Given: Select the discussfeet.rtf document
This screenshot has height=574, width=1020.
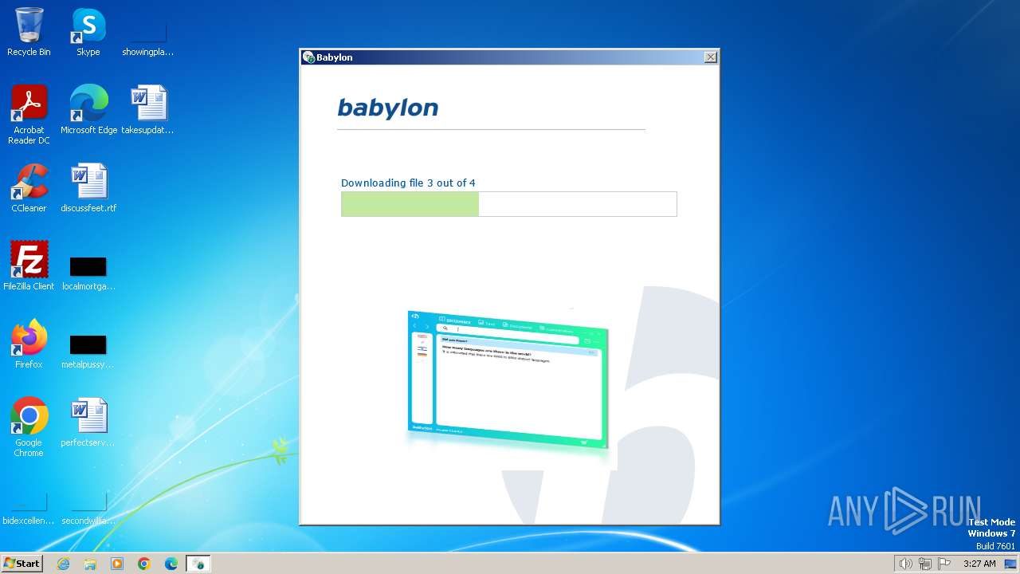Looking at the screenshot, I should [88, 188].
